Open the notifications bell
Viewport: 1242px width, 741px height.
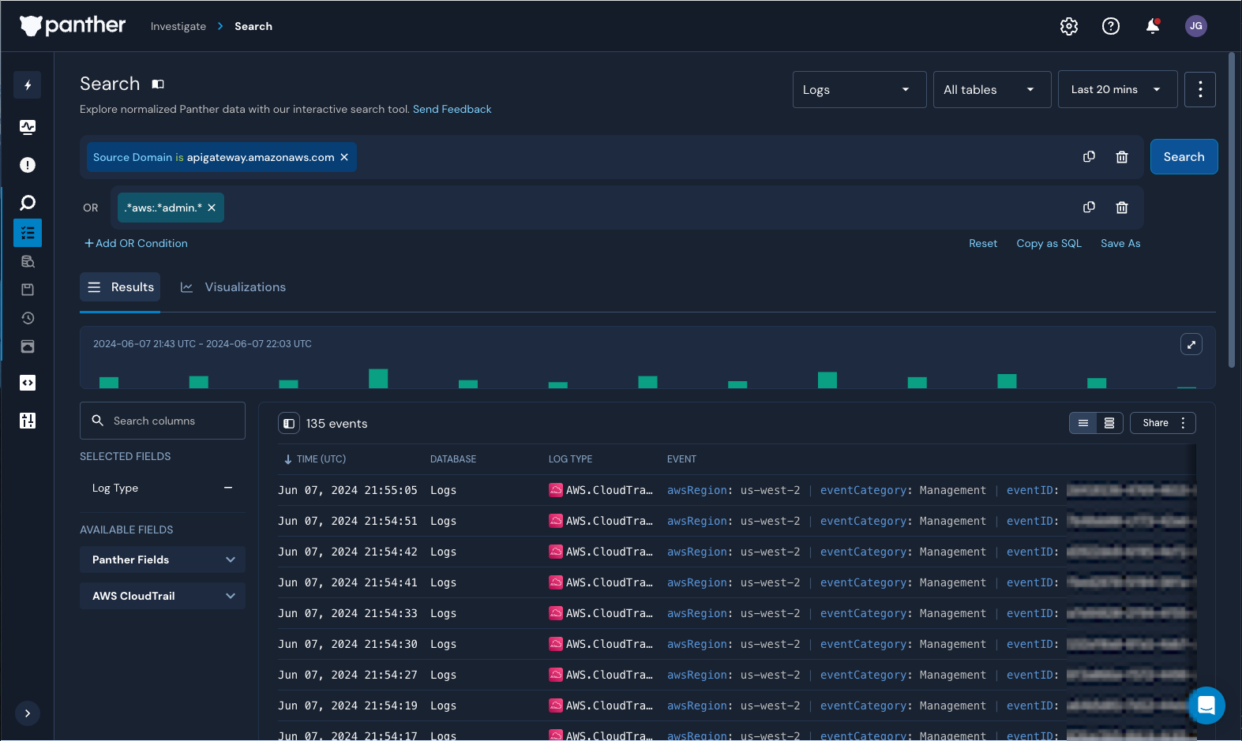(x=1153, y=26)
